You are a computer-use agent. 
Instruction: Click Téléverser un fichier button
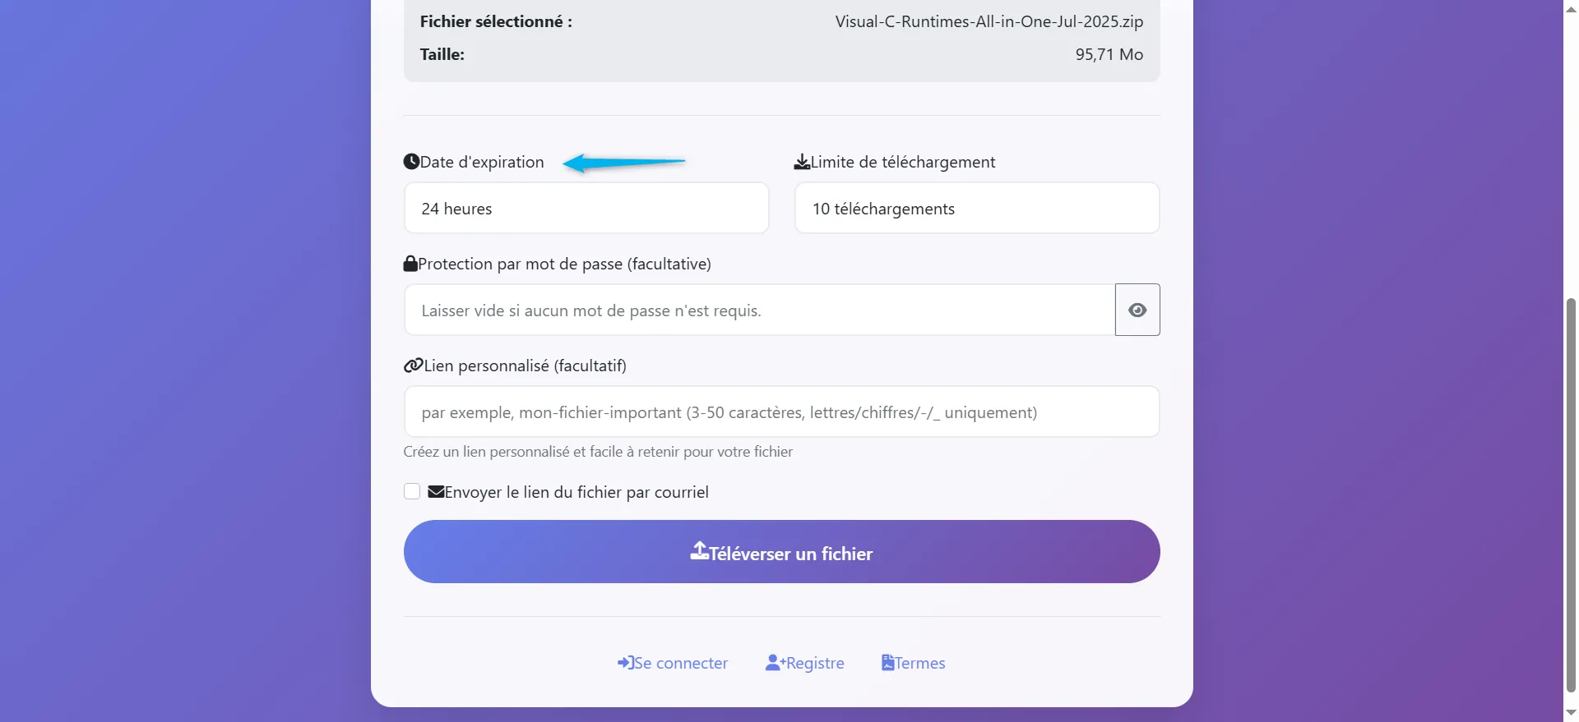781,551
